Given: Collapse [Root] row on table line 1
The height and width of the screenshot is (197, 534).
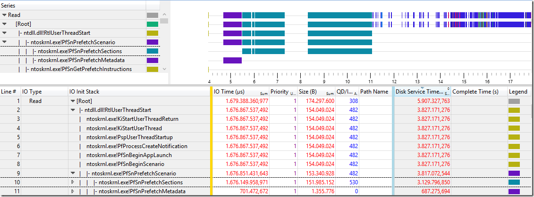Looking at the screenshot, I should 73,101.
